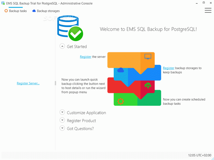Viewport: 214px width, 160px height.
Task: Close the Administrative Console window
Action: click(x=207, y=3)
